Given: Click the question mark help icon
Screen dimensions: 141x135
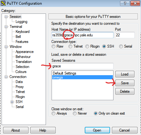Looking at the screenshot, I should (125, 3).
